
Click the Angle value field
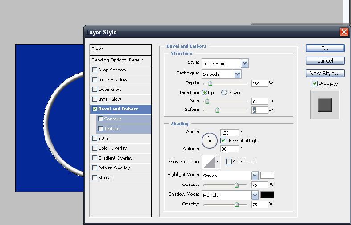[x=229, y=133]
